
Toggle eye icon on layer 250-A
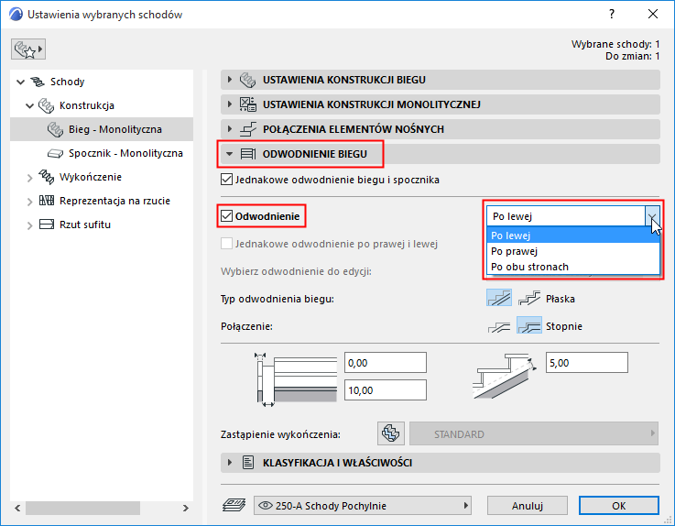[x=266, y=505]
